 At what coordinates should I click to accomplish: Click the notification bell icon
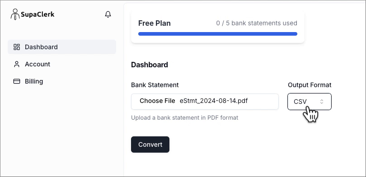pos(108,14)
